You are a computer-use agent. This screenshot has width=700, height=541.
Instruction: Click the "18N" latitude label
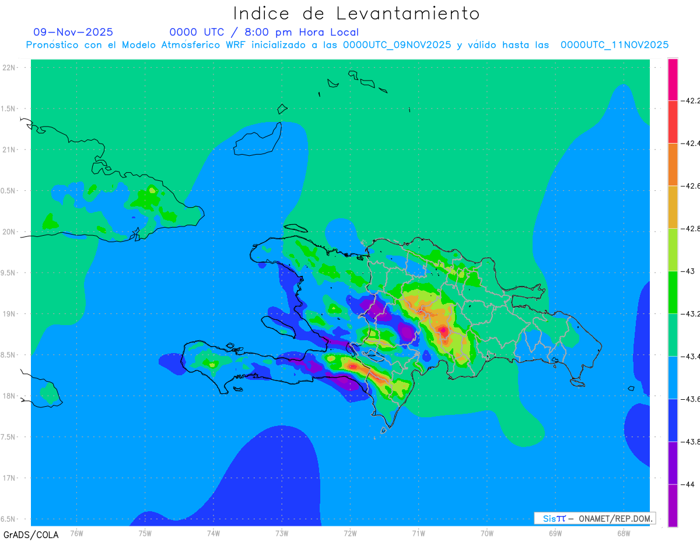tap(9, 396)
